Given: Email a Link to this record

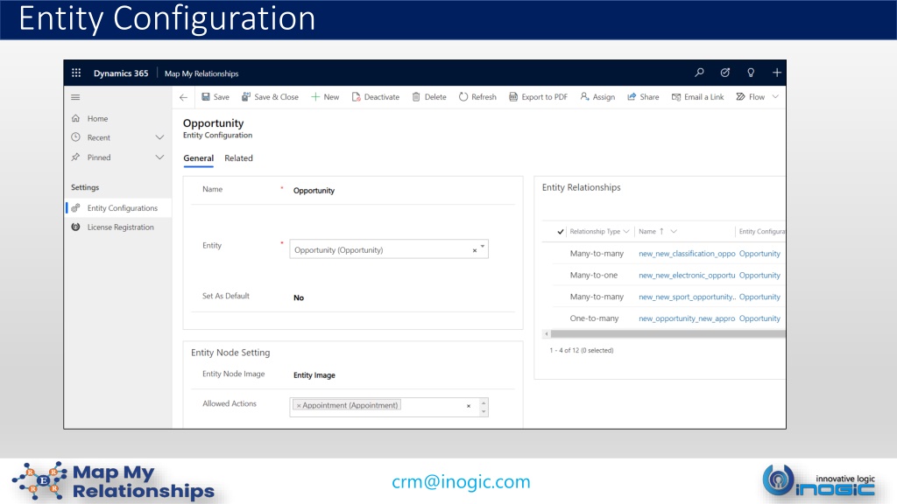Looking at the screenshot, I should pos(697,97).
